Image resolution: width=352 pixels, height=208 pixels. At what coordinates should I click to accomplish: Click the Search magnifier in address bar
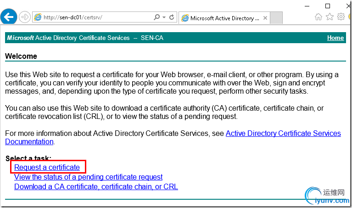tap(156, 17)
